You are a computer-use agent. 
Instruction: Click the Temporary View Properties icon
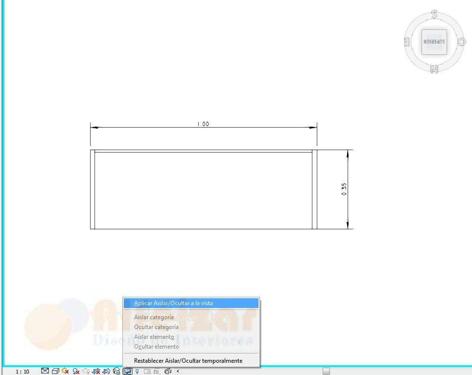click(147, 371)
